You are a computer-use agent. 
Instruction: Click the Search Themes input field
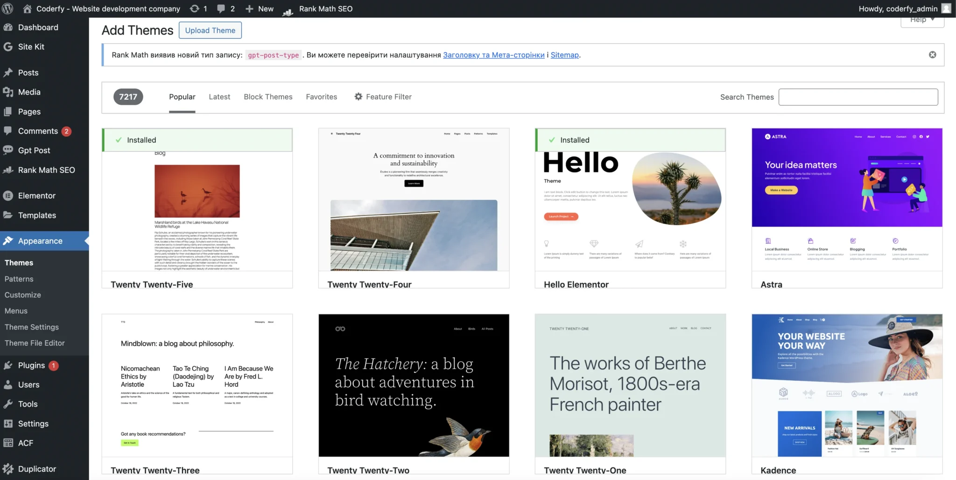858,97
